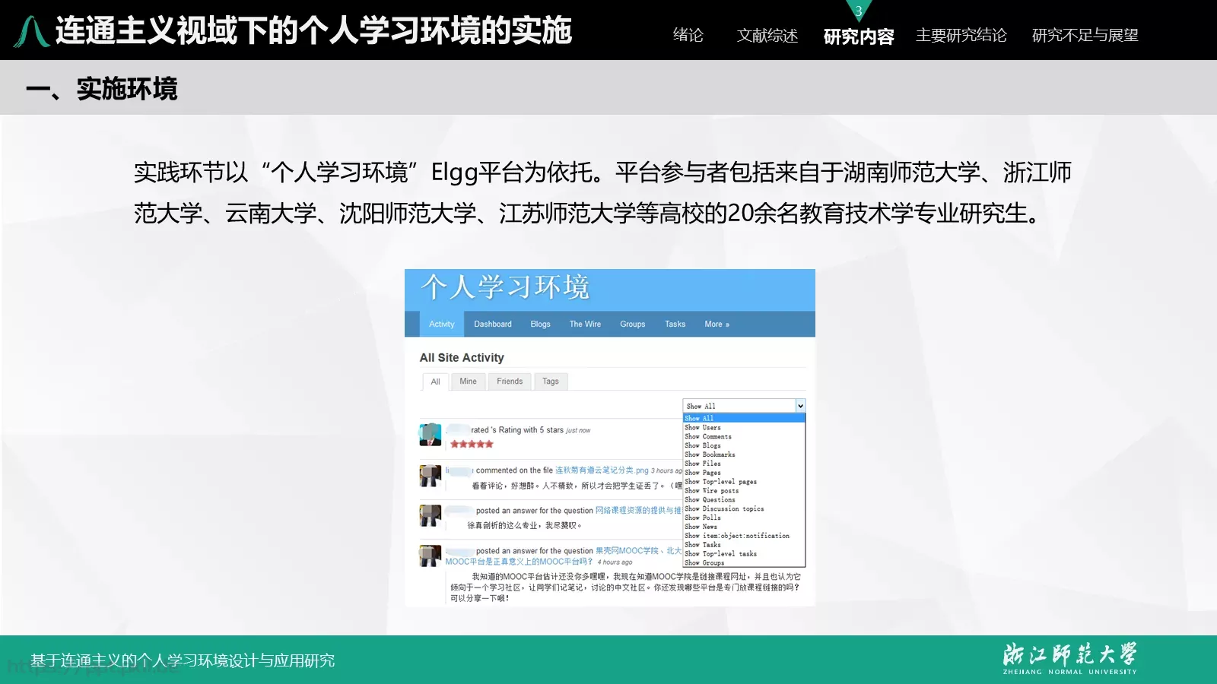Open file link 连秋菊有道云笔记分类.png
This screenshot has height=684, width=1217.
click(x=602, y=470)
